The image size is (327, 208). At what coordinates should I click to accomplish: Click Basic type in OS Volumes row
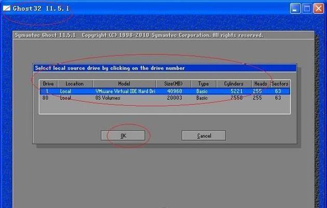point(202,98)
